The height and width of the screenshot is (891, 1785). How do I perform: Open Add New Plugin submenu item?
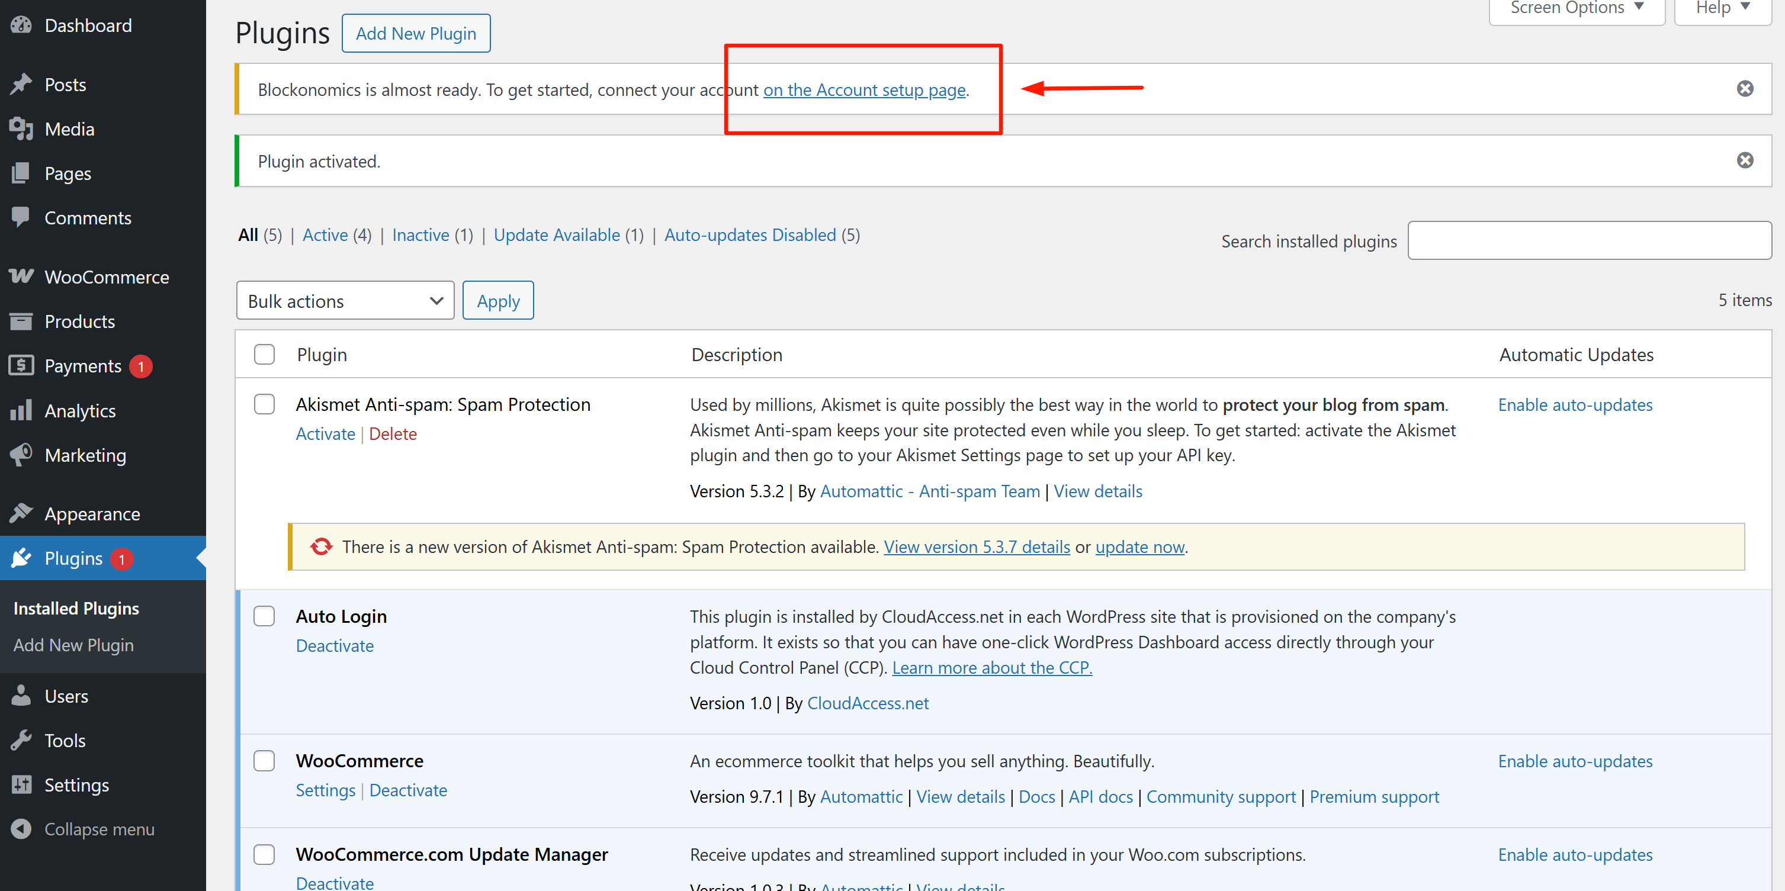point(73,645)
